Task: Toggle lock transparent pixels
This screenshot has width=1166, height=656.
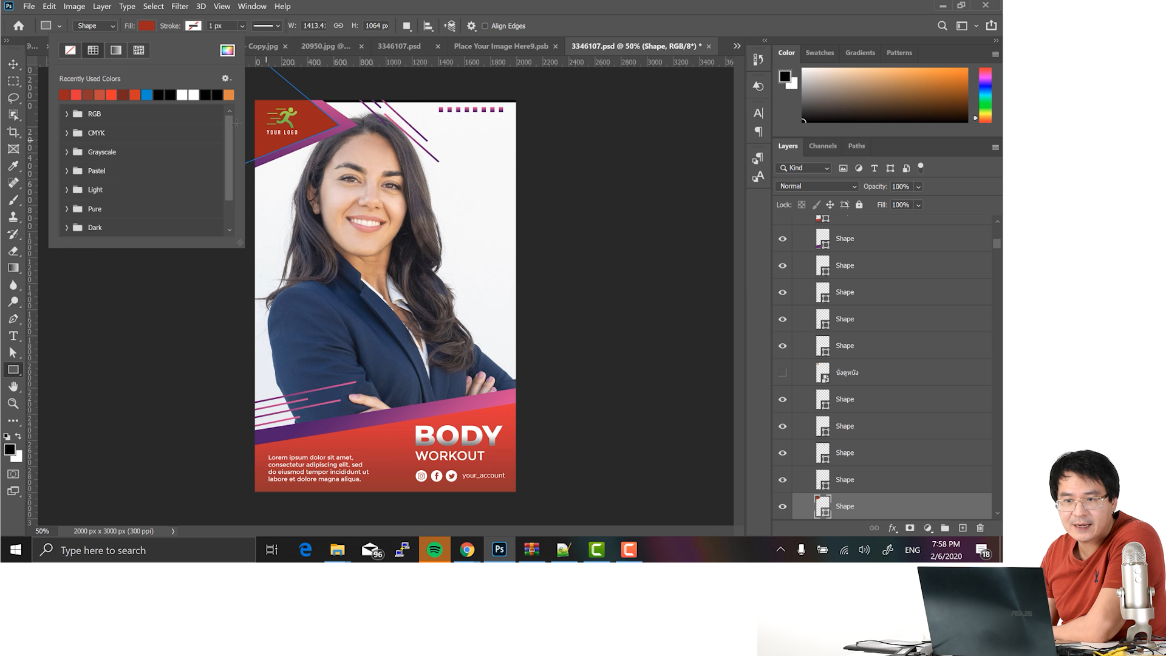Action: 802,205
